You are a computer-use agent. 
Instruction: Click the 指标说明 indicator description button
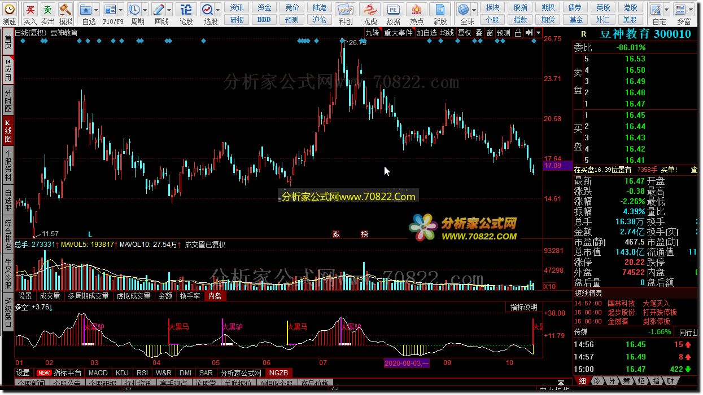click(x=524, y=308)
